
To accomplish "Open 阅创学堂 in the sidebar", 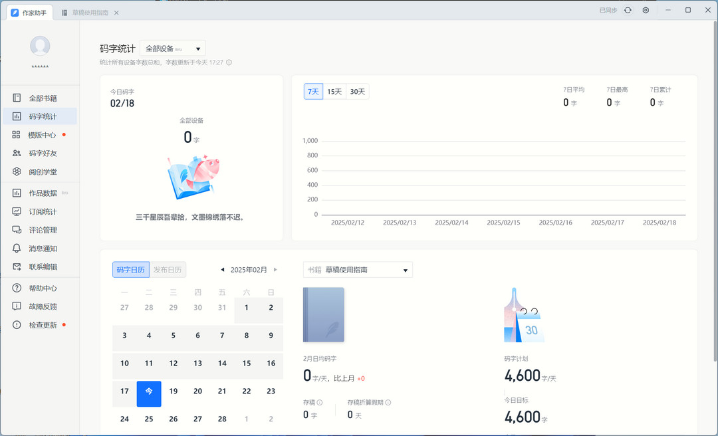I will pyautogui.click(x=40, y=171).
